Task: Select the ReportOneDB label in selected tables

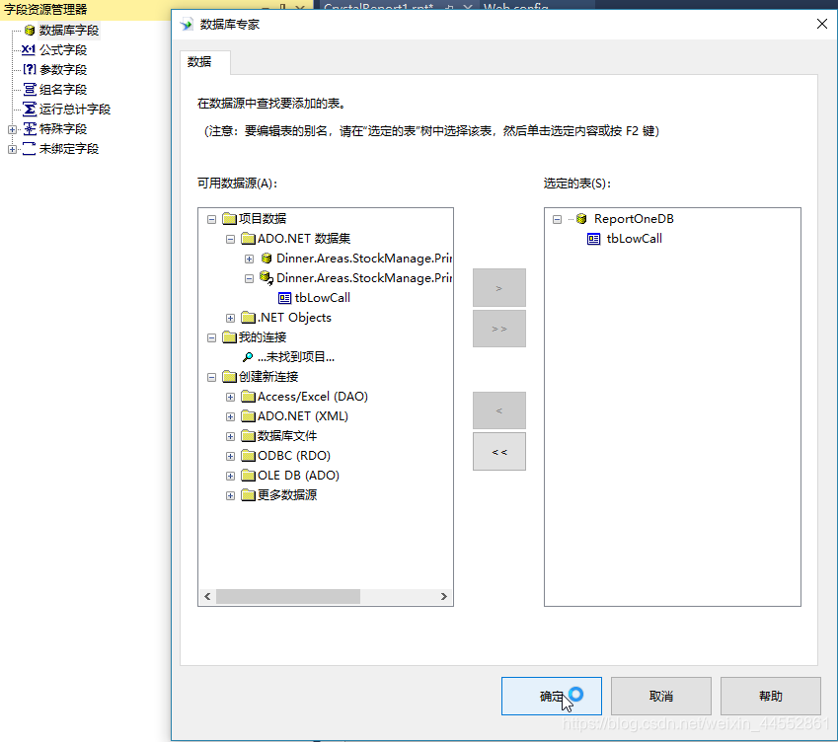Action: [634, 218]
